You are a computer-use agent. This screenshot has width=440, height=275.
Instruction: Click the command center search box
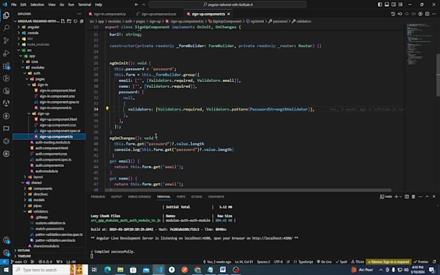[228, 5]
